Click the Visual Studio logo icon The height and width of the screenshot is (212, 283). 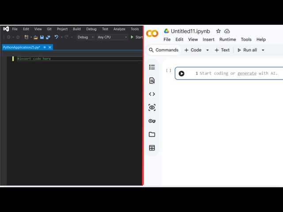tap(6, 29)
